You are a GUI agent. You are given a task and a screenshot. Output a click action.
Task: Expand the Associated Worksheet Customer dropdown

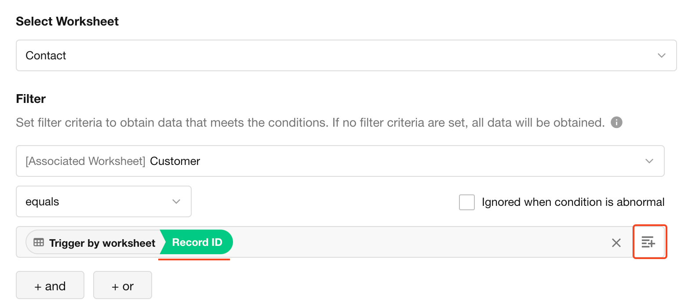pyautogui.click(x=308, y=161)
